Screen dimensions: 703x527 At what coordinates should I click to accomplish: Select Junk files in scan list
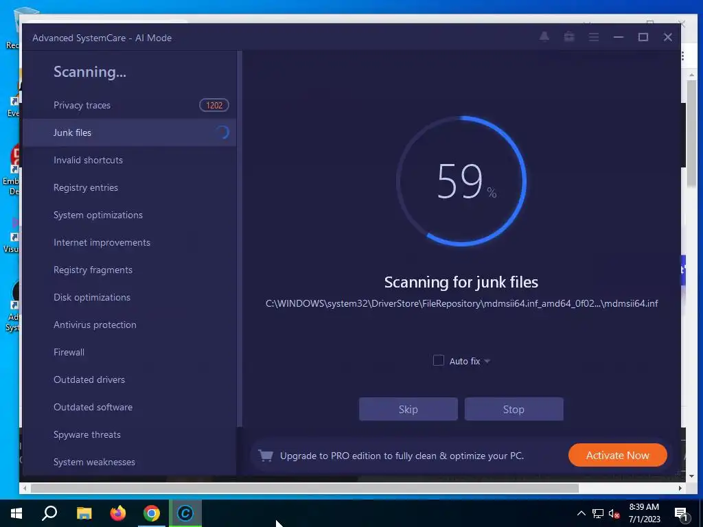pos(129,132)
